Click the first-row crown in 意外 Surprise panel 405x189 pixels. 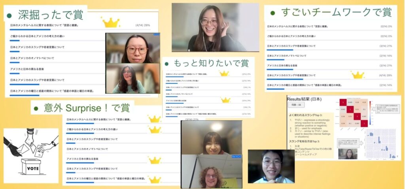click(x=154, y=119)
